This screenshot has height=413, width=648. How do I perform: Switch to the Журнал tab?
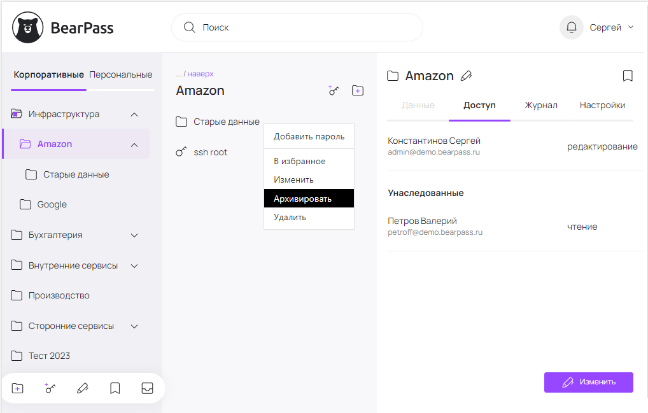coord(541,106)
